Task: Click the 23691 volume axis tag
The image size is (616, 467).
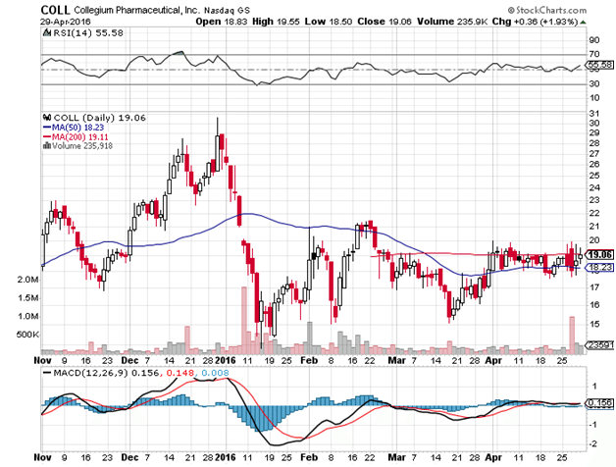Action: coord(599,345)
